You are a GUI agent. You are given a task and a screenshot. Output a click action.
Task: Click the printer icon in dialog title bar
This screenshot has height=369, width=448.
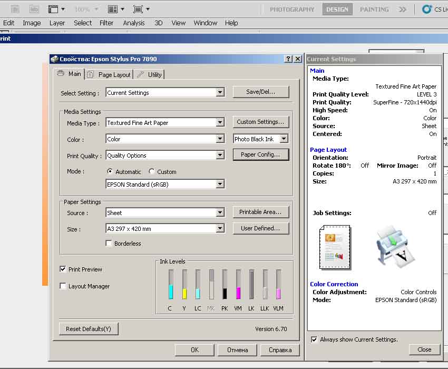click(54, 59)
